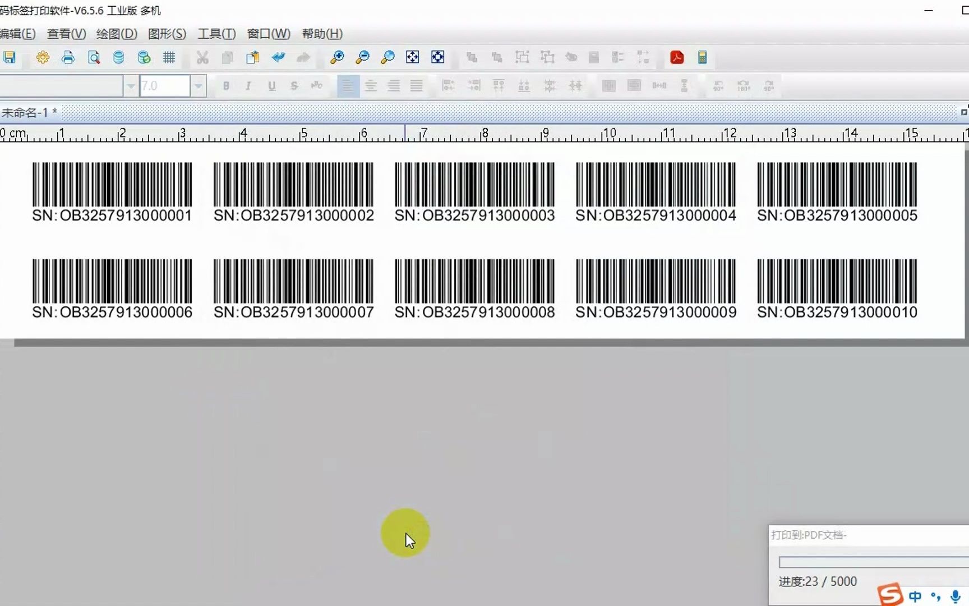The height and width of the screenshot is (606, 969).
Task: Select right text alignment
Action: 394,86
